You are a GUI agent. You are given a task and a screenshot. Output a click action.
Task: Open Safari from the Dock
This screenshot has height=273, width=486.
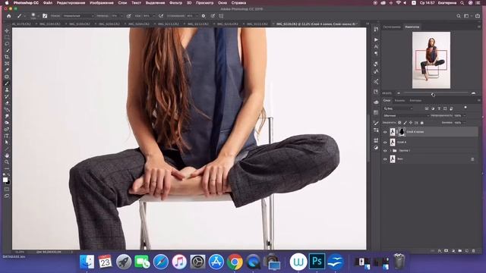pos(161,262)
